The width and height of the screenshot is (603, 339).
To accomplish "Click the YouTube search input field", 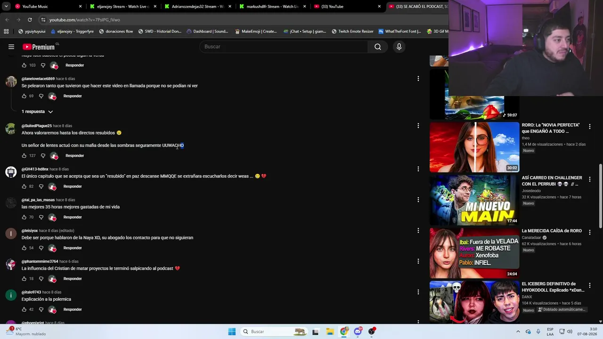I will coord(284,47).
